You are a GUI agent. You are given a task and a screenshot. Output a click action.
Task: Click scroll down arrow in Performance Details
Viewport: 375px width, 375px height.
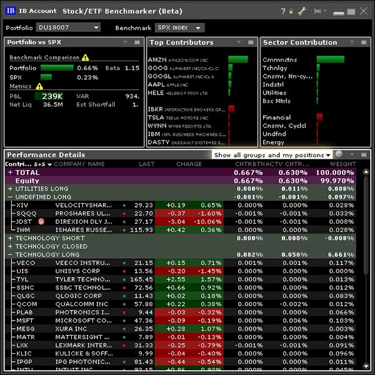tap(366, 366)
